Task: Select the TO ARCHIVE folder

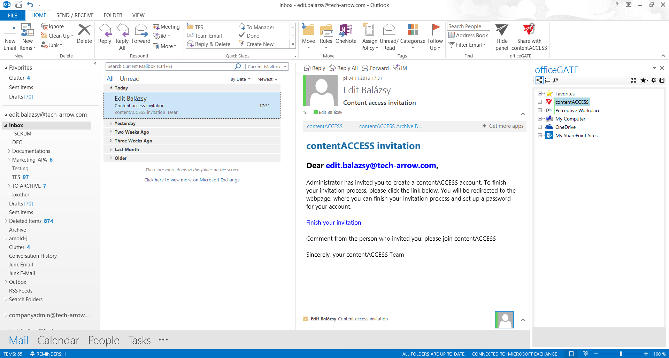Action: click(26, 186)
